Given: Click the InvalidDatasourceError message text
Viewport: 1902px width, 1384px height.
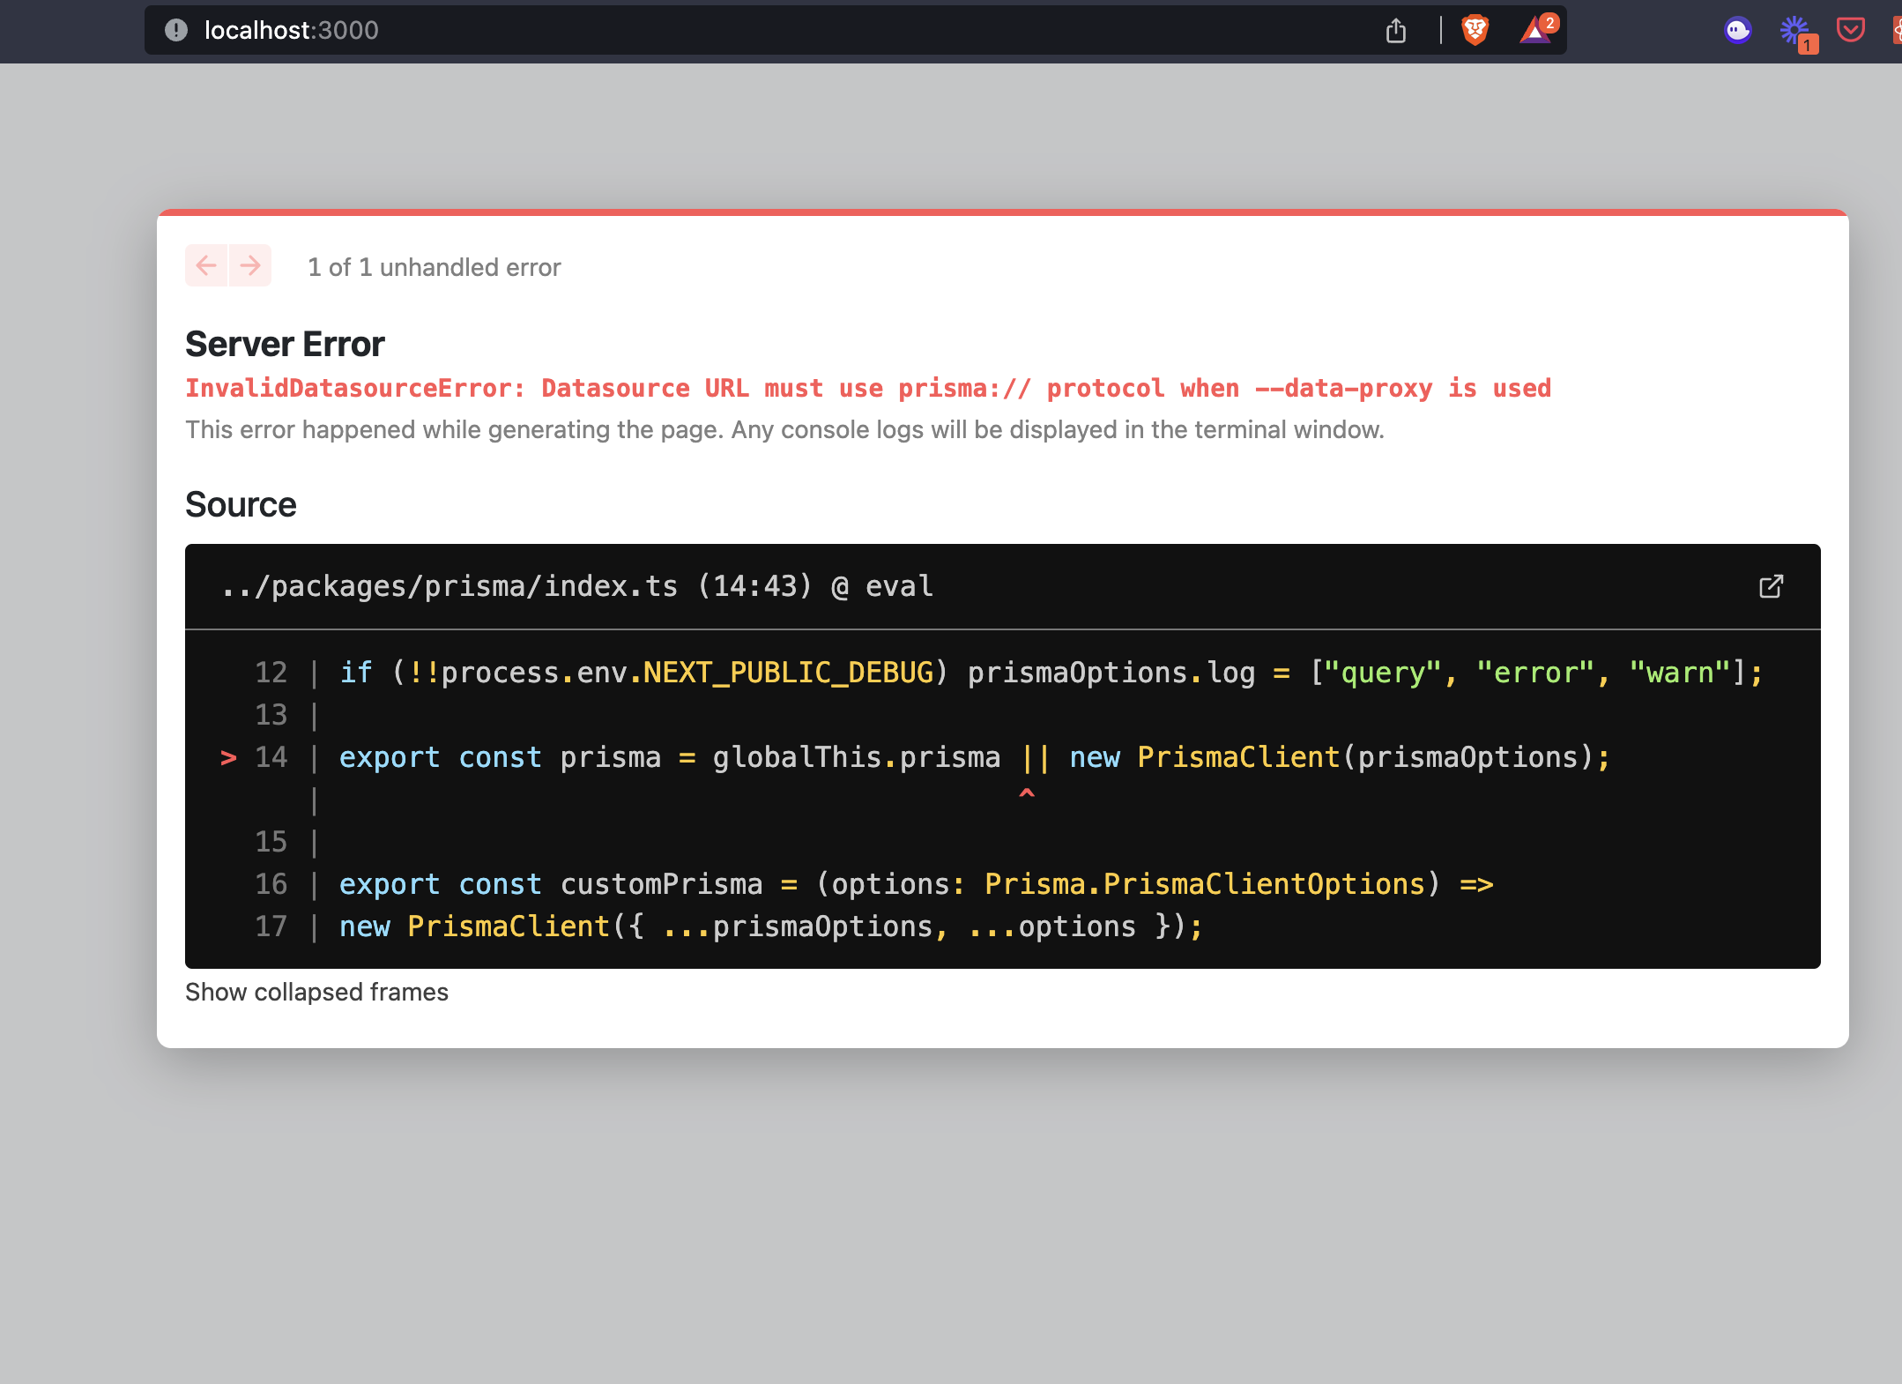Looking at the screenshot, I should (867, 388).
